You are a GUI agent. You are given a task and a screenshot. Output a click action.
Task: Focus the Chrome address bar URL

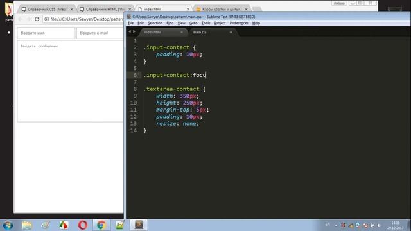click(87, 19)
